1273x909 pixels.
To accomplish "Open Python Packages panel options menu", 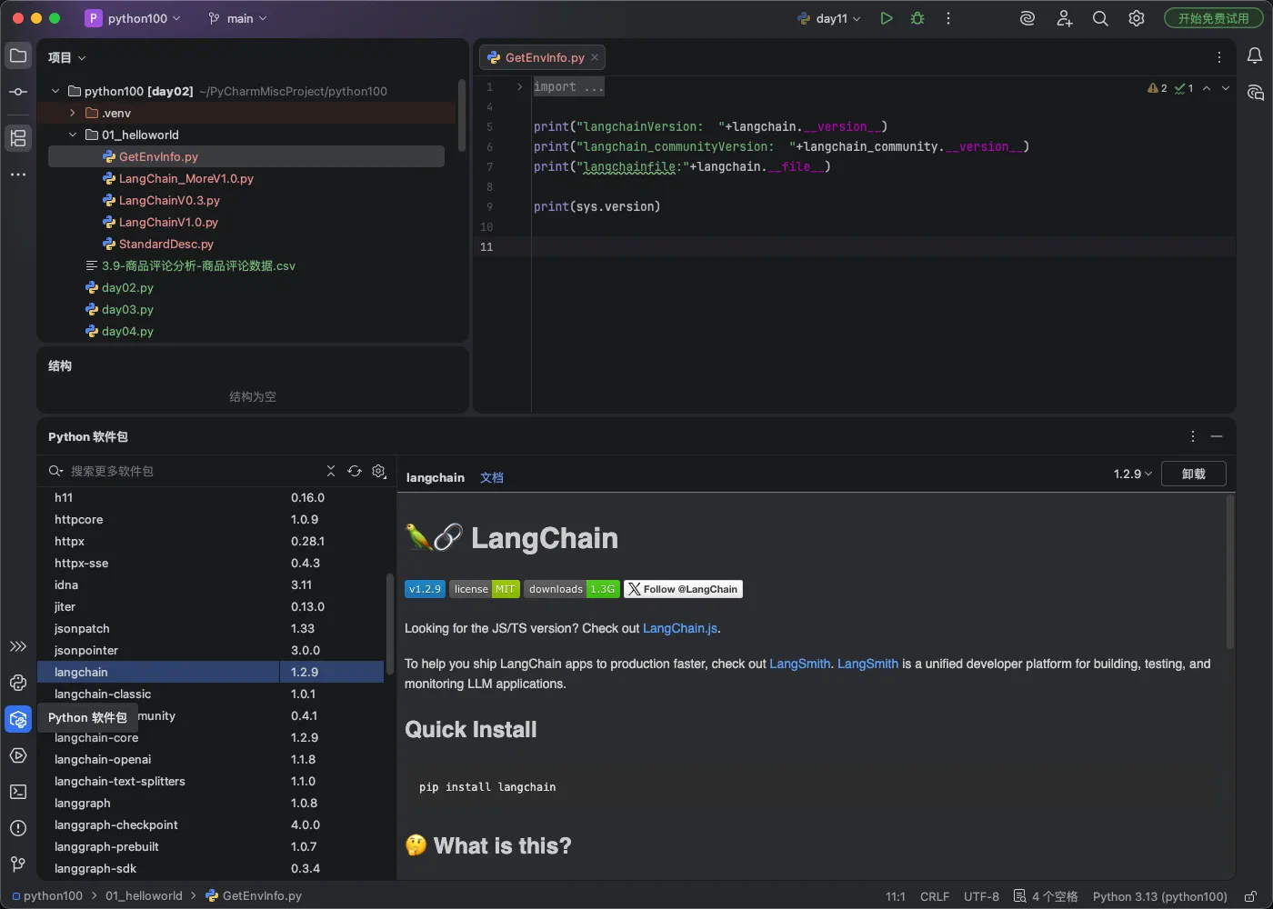I will 1193,436.
